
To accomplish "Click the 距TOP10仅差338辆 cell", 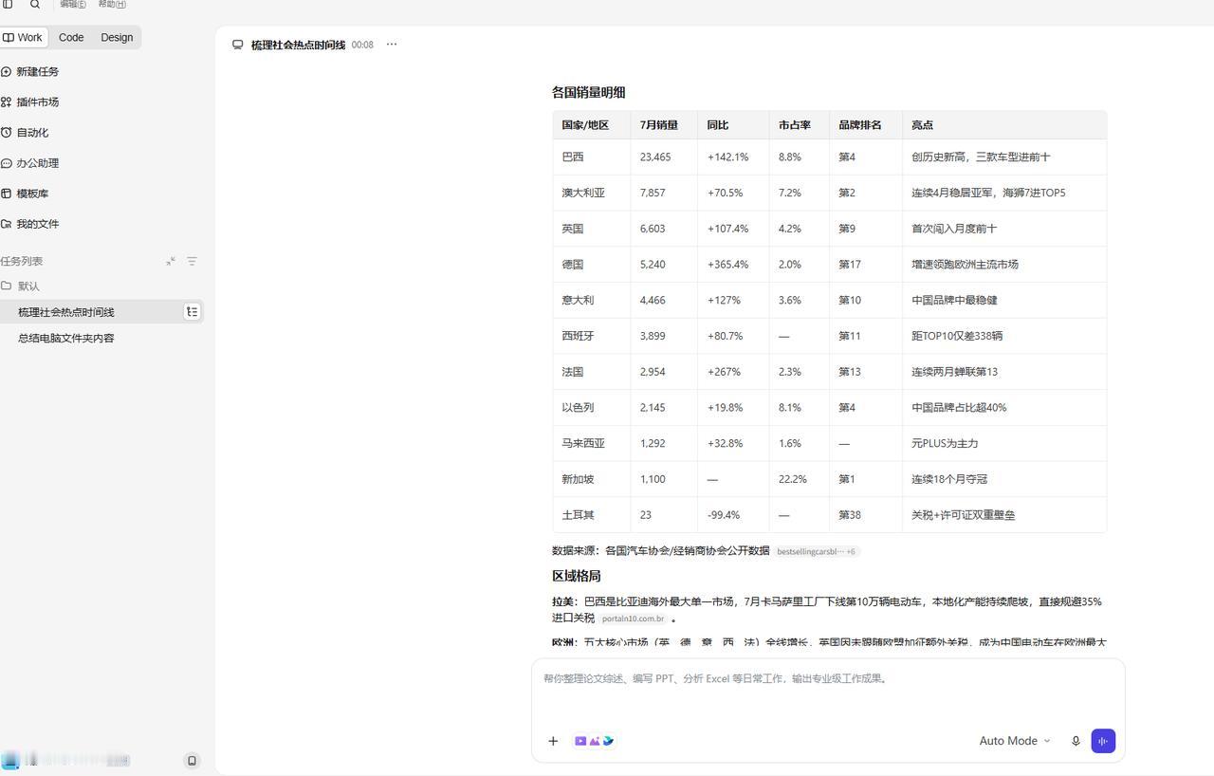I will click(x=957, y=336).
